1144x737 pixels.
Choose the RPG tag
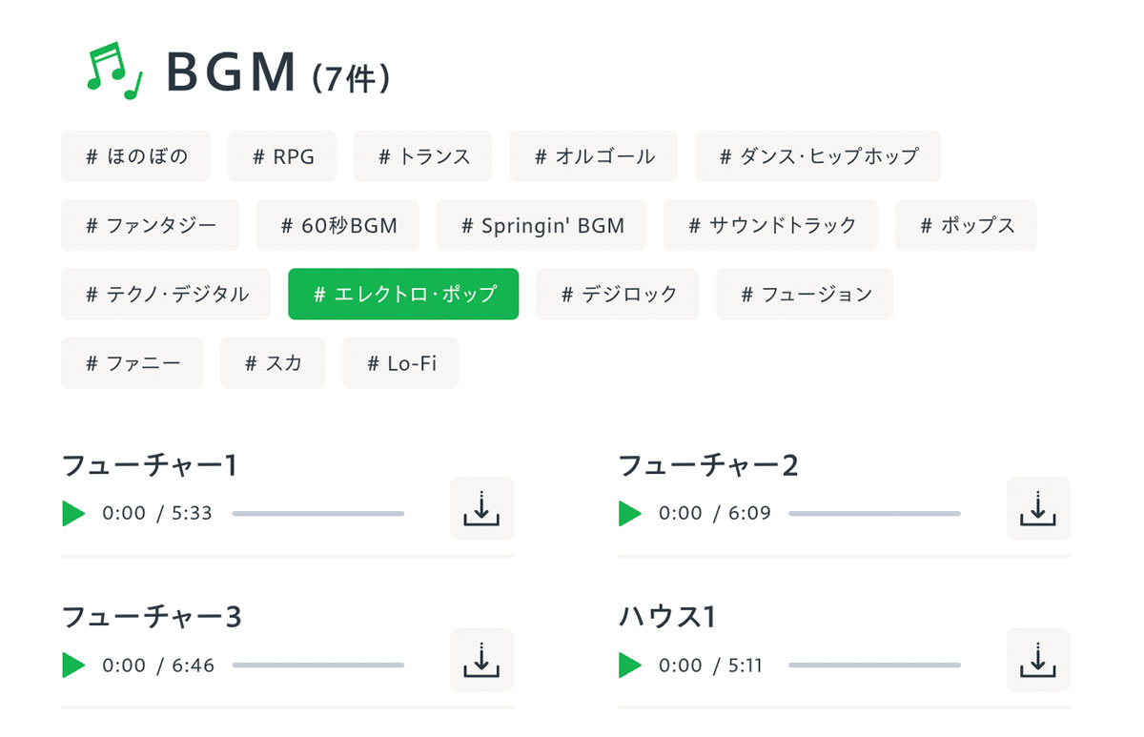tap(282, 156)
